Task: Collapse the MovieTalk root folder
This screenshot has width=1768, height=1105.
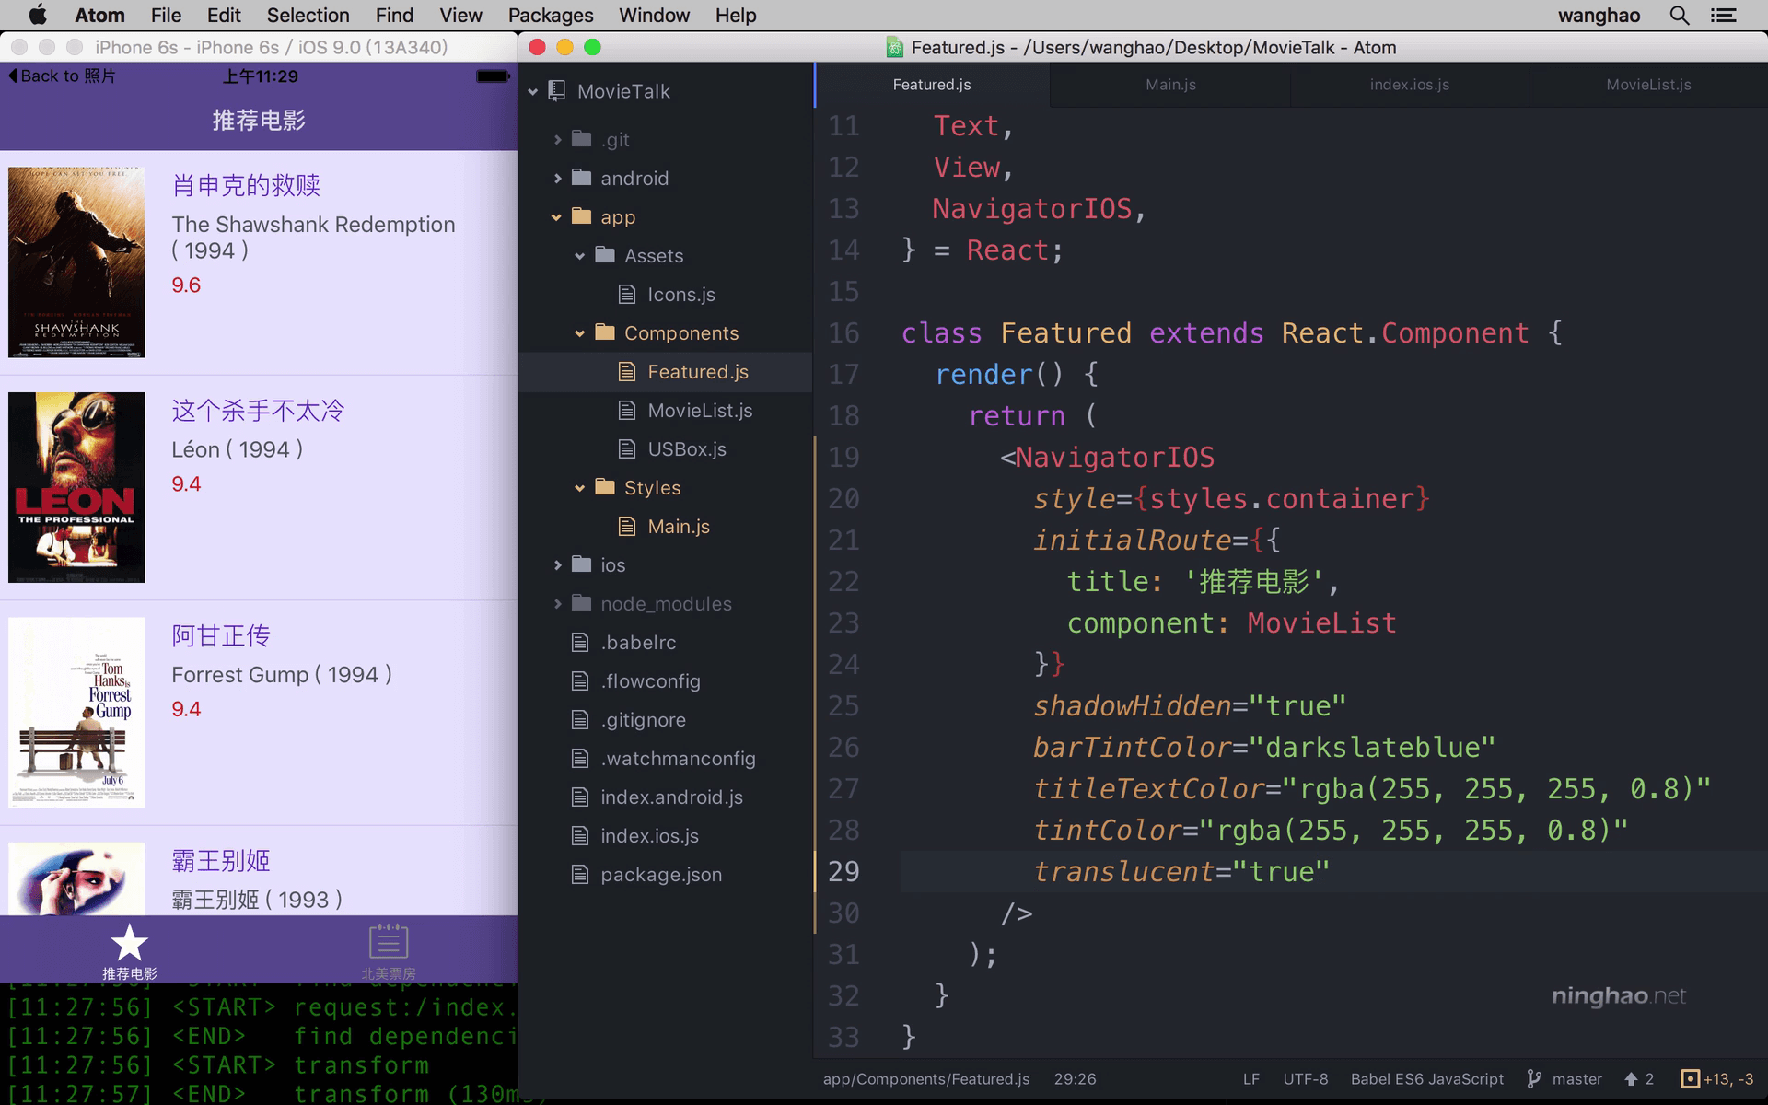Action: [x=532, y=91]
